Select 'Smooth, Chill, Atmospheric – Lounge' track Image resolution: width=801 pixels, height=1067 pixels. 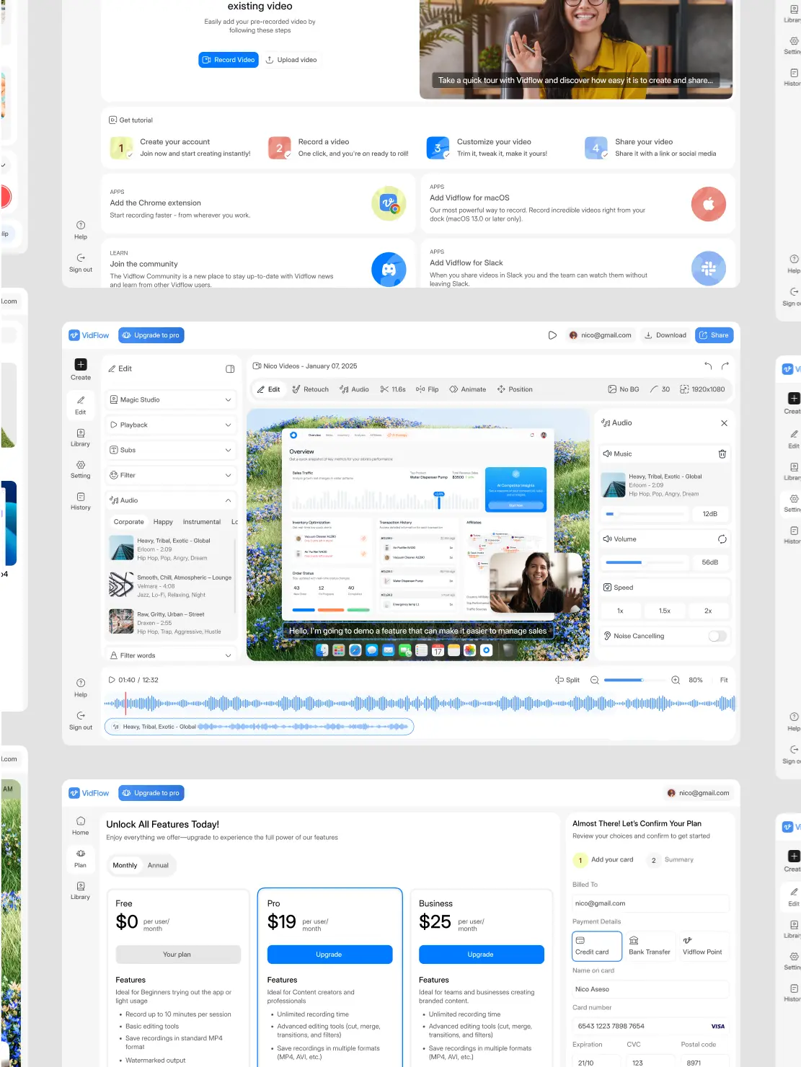pos(172,586)
